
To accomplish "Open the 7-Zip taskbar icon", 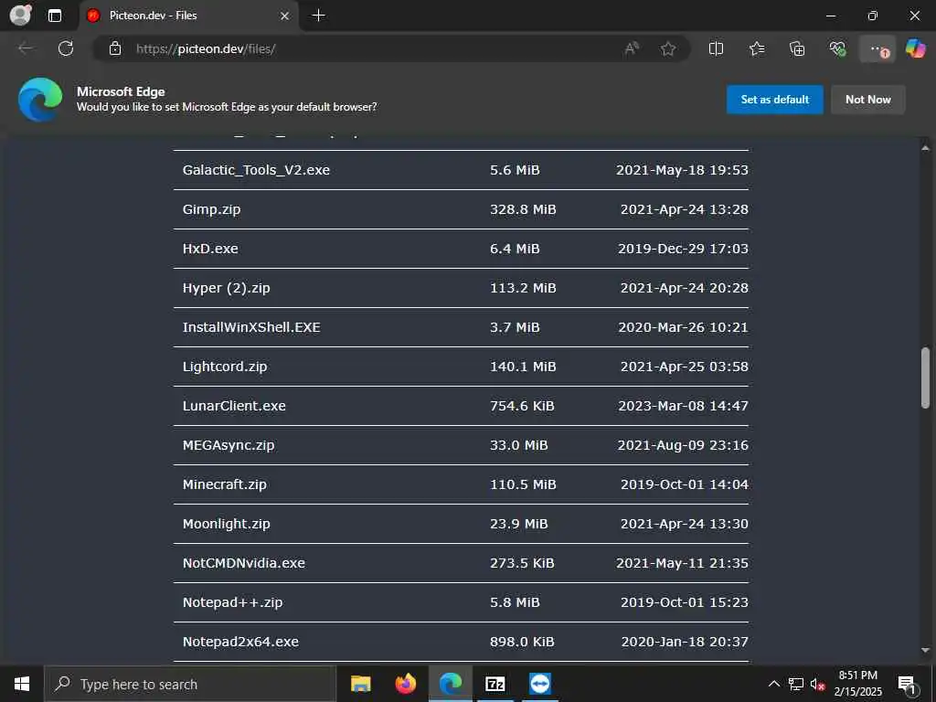I will tap(495, 684).
